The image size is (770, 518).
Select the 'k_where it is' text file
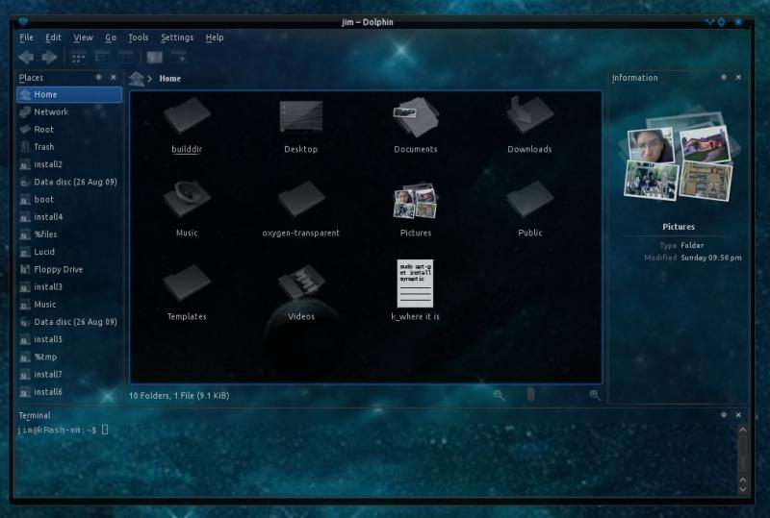point(415,288)
